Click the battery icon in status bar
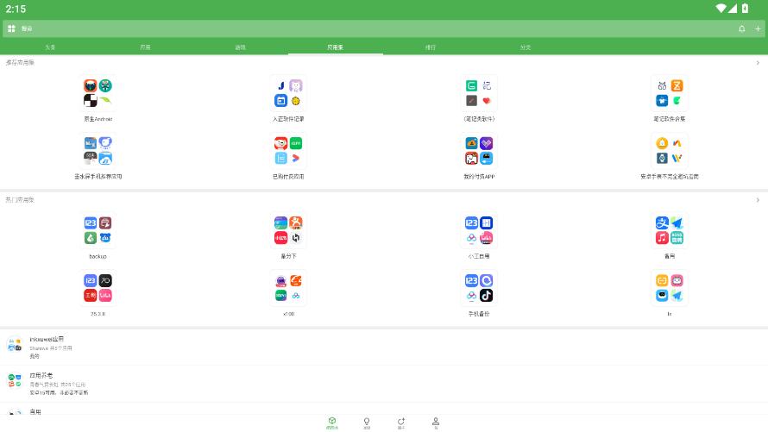 [x=745, y=9]
